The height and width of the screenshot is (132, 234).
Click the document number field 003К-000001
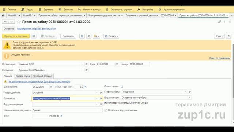139,64
